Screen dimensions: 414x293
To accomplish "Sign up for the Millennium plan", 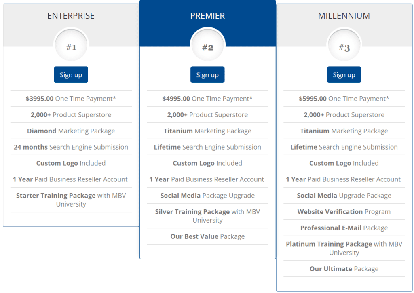I will click(x=344, y=74).
